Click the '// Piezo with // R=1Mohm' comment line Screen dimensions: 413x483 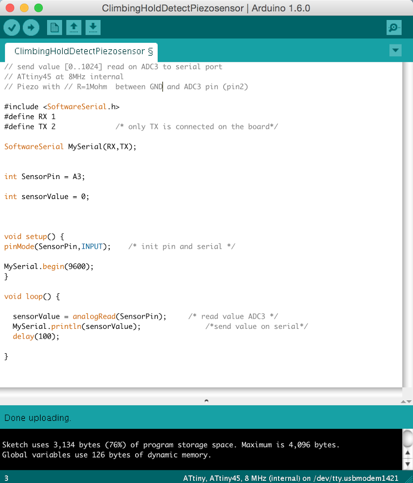(x=126, y=87)
